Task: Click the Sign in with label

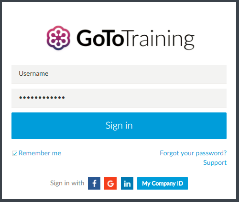Action: click(67, 183)
